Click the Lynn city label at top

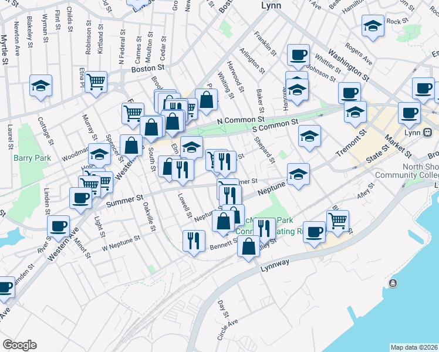coord(271,6)
